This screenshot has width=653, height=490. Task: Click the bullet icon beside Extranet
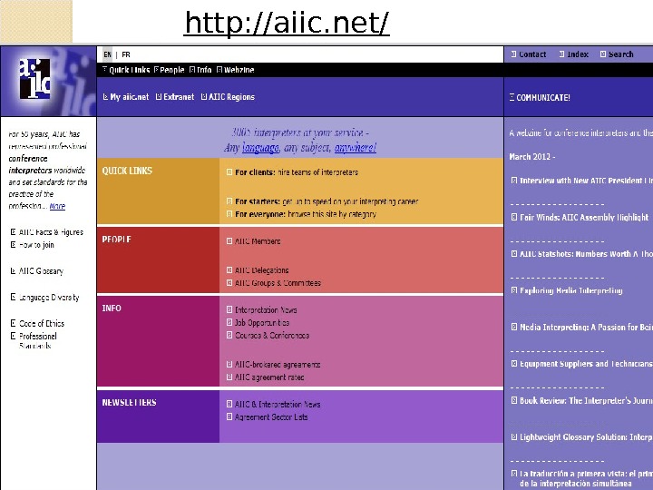click(158, 97)
